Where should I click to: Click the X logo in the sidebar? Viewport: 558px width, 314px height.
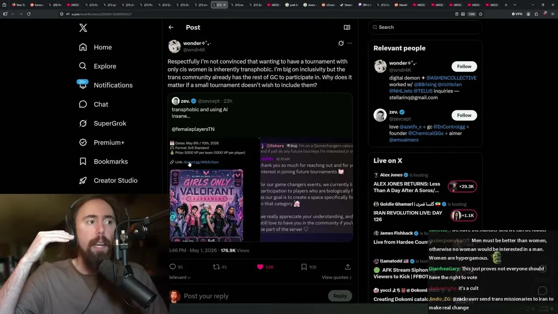pos(83,28)
